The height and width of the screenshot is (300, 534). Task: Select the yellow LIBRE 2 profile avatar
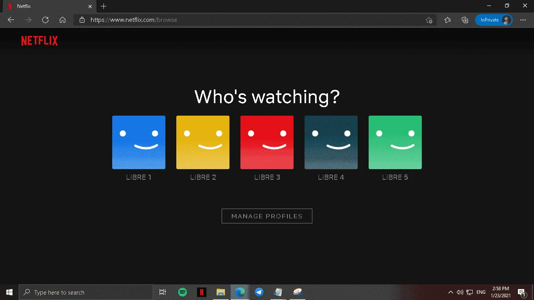point(203,142)
